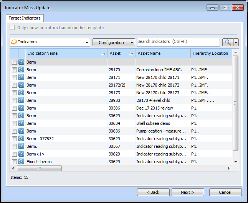Click the horizontal scrollbar thumb
This screenshot has width=248, height=203.
(39, 168)
